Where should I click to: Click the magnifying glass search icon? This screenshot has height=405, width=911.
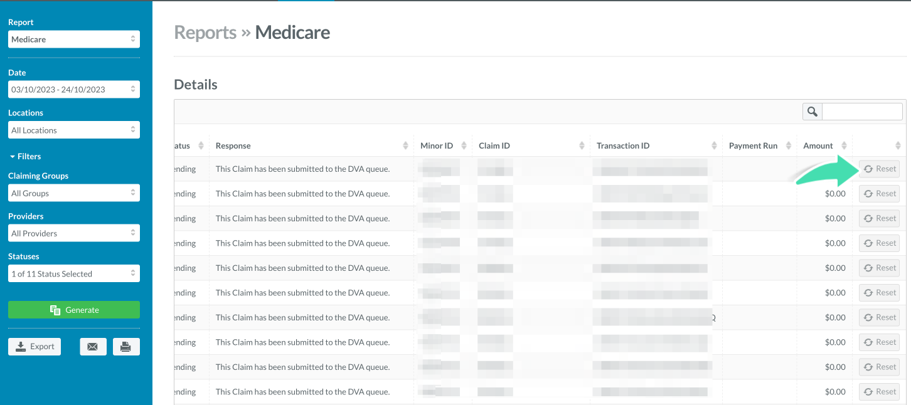(x=812, y=112)
